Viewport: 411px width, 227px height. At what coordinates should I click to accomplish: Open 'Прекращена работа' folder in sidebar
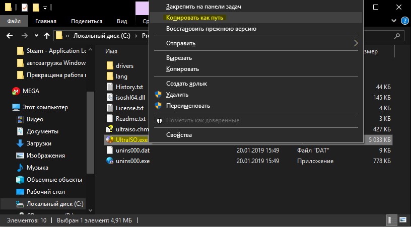pyautogui.click(x=56, y=75)
